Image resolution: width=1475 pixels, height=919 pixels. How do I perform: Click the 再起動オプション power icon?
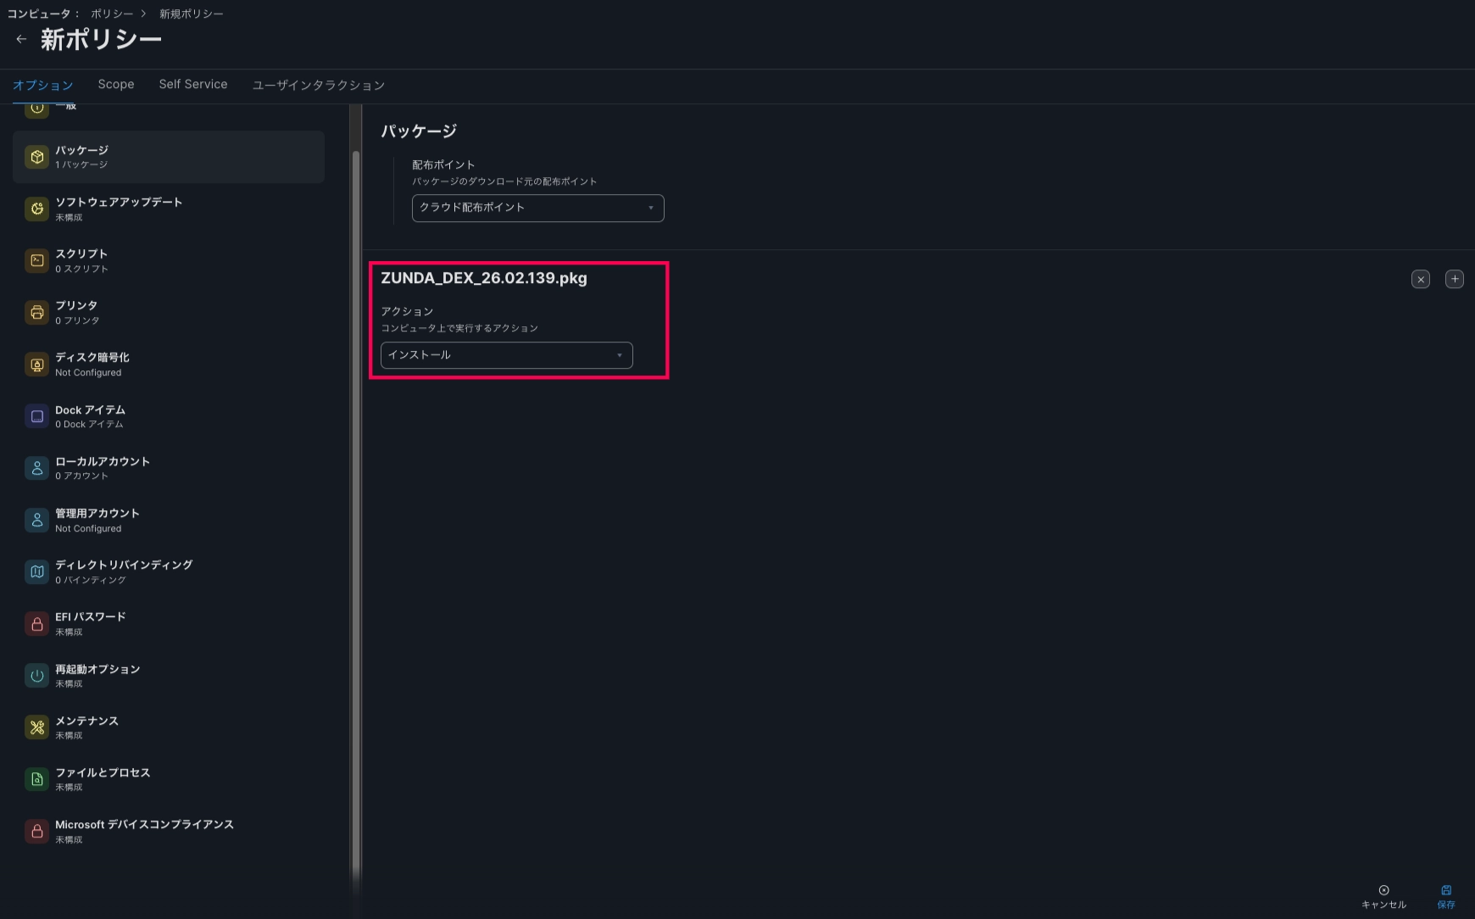[36, 676]
